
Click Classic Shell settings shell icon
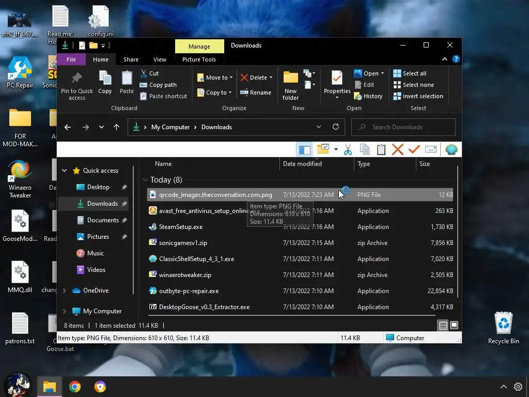(451, 149)
